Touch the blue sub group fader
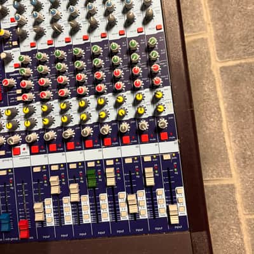254x254 pixels. [x=5, y=222]
